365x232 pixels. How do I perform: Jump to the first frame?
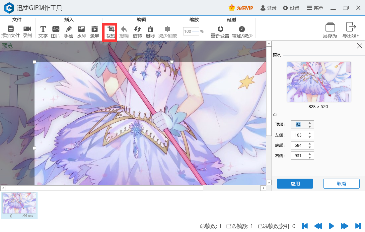(x=305, y=226)
